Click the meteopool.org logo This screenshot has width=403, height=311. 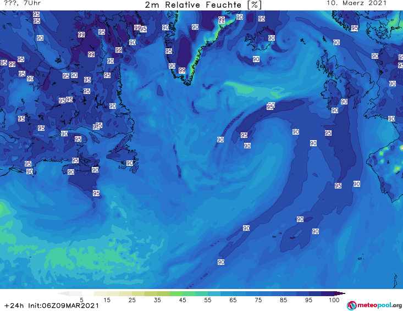[374, 306]
